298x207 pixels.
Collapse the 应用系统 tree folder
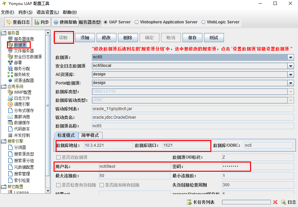tap(4, 87)
